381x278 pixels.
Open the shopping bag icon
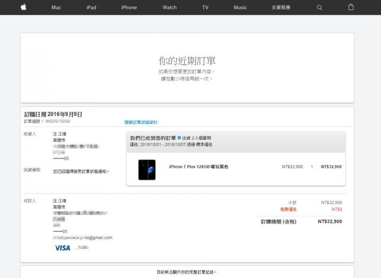pos(351,7)
